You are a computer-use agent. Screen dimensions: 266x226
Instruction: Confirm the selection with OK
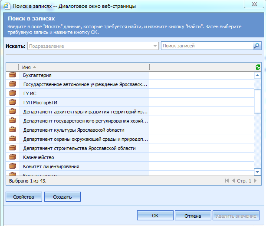(155, 216)
